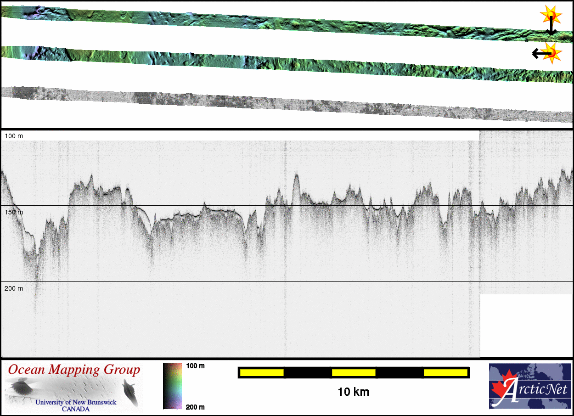Click the middle yellow segment of scale bar
574x416 pixels.
coord(353,372)
